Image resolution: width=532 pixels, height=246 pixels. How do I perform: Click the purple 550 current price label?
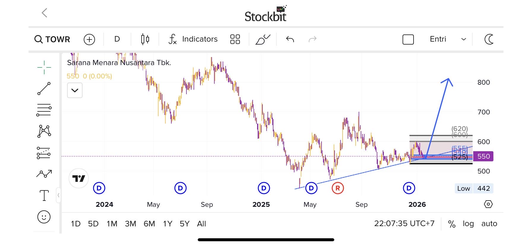[x=483, y=156]
